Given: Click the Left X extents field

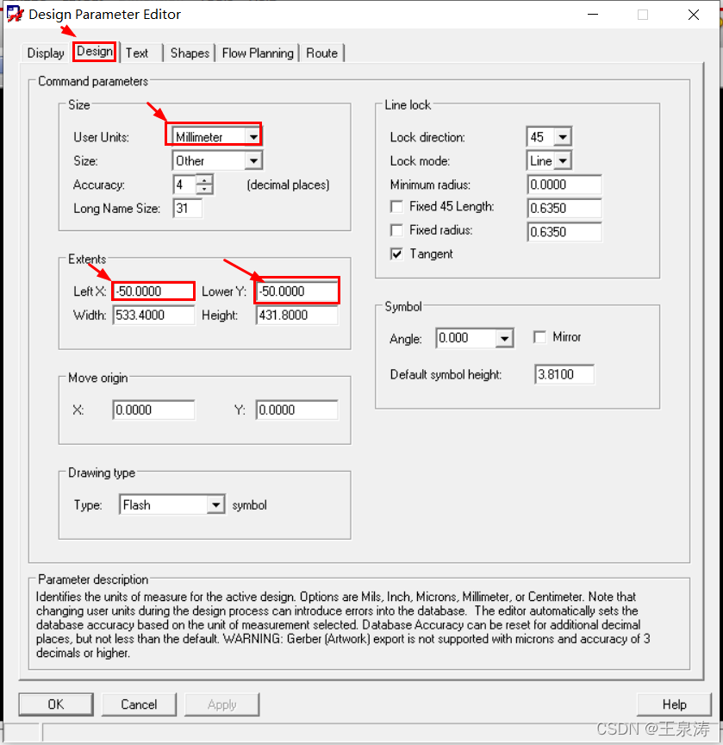Looking at the screenshot, I should pos(153,291).
